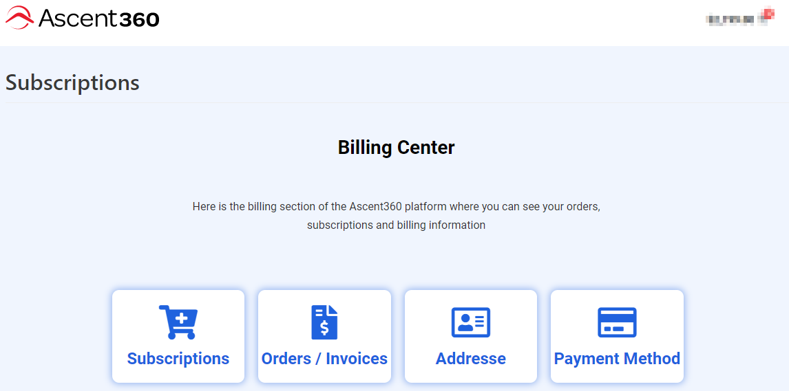This screenshot has height=391, width=789.
Task: Click the billing section description paragraph
Action: [396, 216]
